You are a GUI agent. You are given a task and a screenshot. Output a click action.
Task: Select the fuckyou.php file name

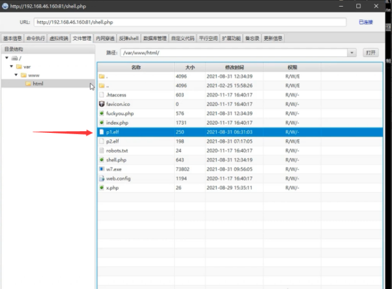tap(120, 114)
